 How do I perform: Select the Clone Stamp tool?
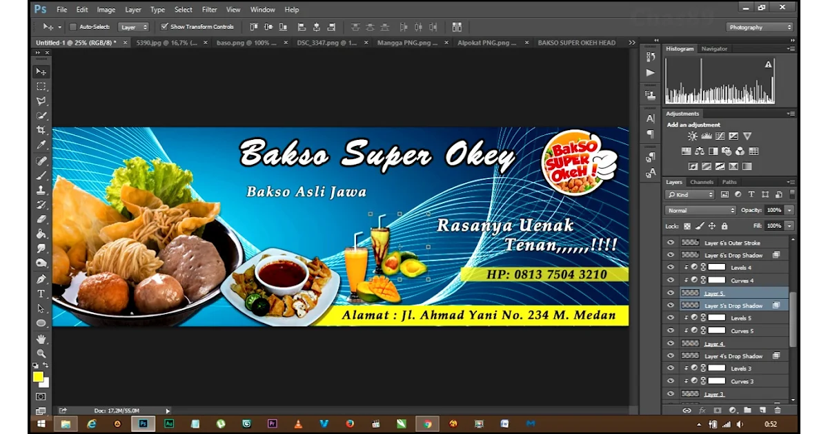[x=41, y=189]
